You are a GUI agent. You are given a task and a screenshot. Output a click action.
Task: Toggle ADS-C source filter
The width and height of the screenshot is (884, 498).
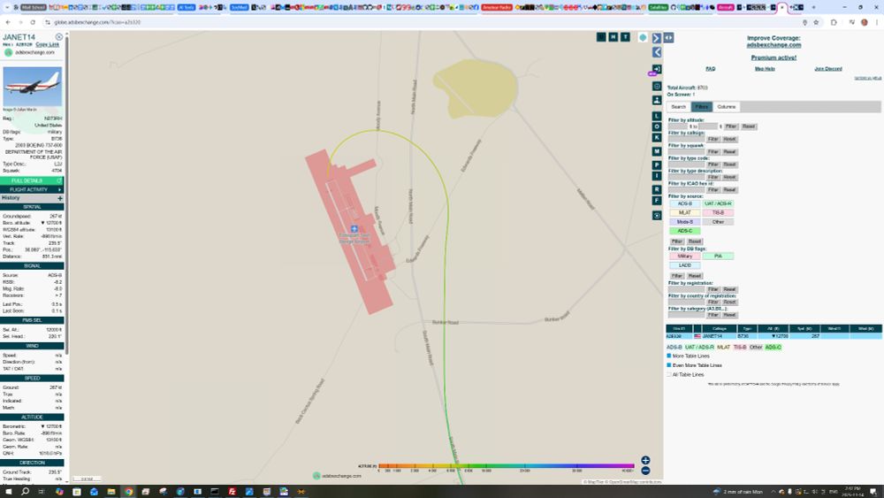[x=685, y=231]
